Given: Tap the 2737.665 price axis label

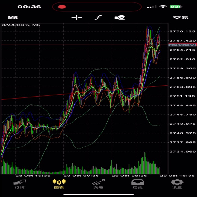Looking at the screenshot, I should (182, 143).
